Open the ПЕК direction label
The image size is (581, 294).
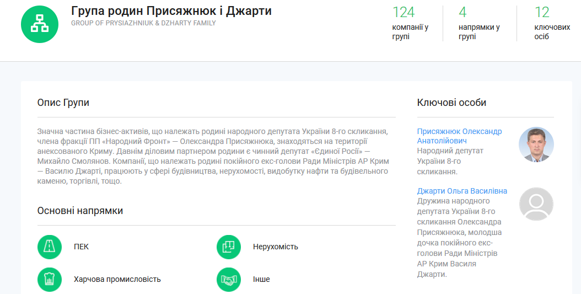[81, 247]
